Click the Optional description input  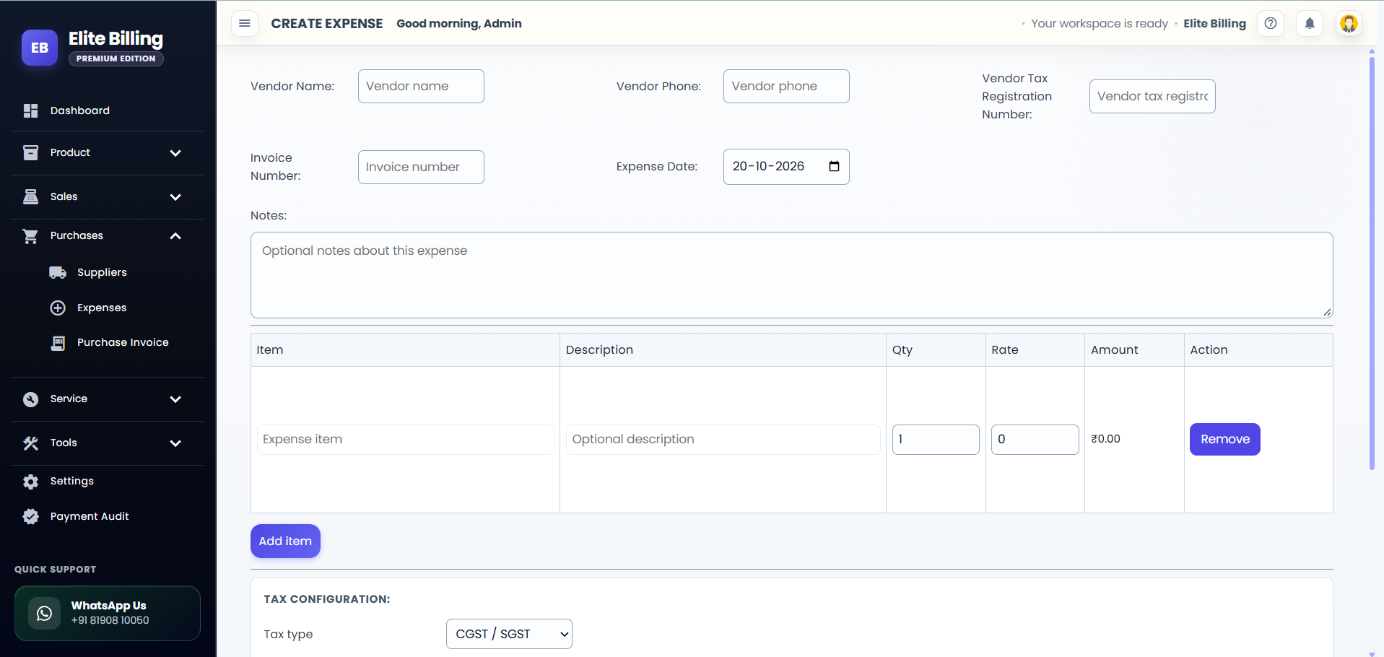[x=723, y=440]
